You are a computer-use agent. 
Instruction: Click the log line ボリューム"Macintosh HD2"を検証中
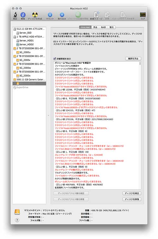click(x=73, y=63)
